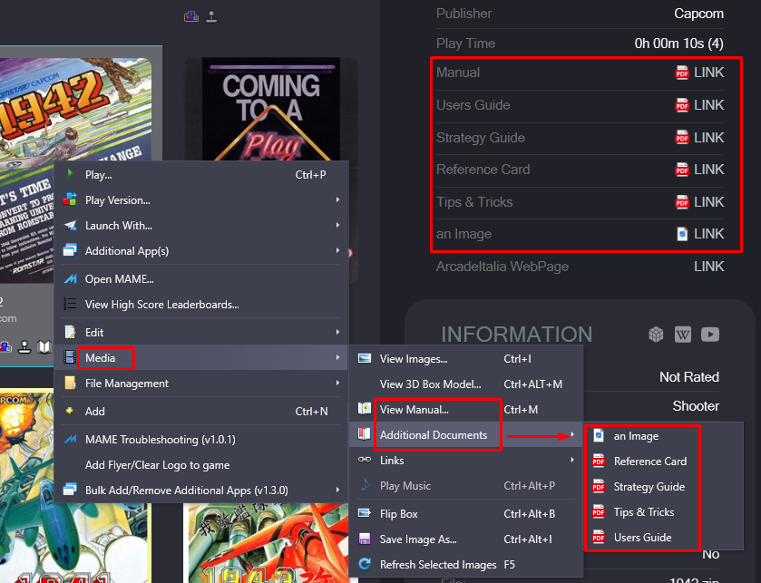Click the ArcadeItalia WebPage LINK
Screen dimensions: 761x583
708,267
